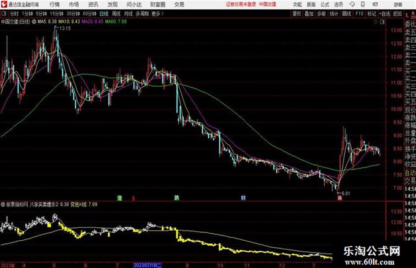Click the 中国交建(日线) chart title

tap(16, 22)
